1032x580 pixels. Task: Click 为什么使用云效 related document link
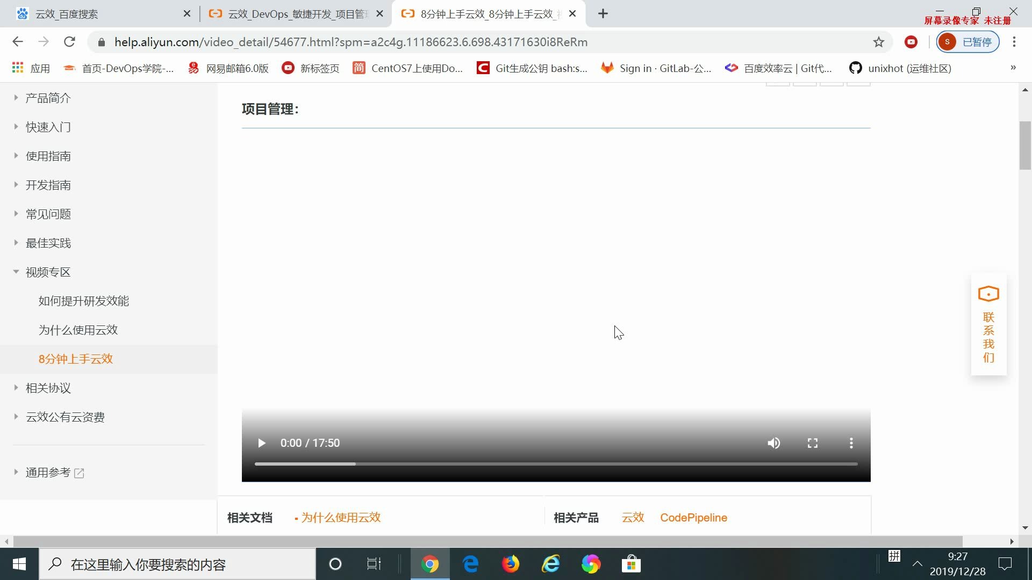tap(340, 518)
